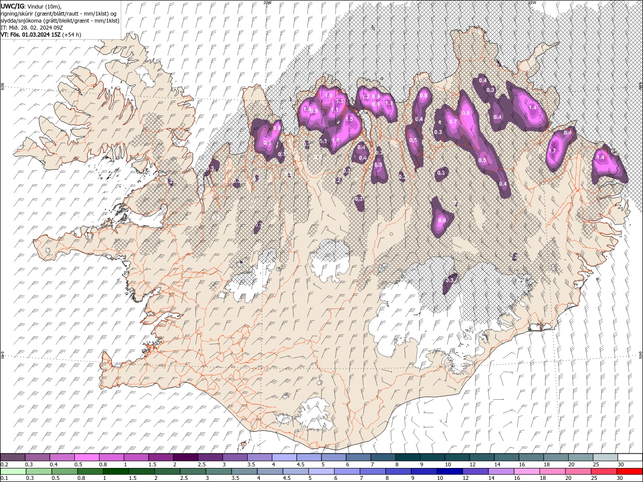Select rain scale swatch between 25 and 30
This screenshot has height=482, width=643.
(604, 471)
